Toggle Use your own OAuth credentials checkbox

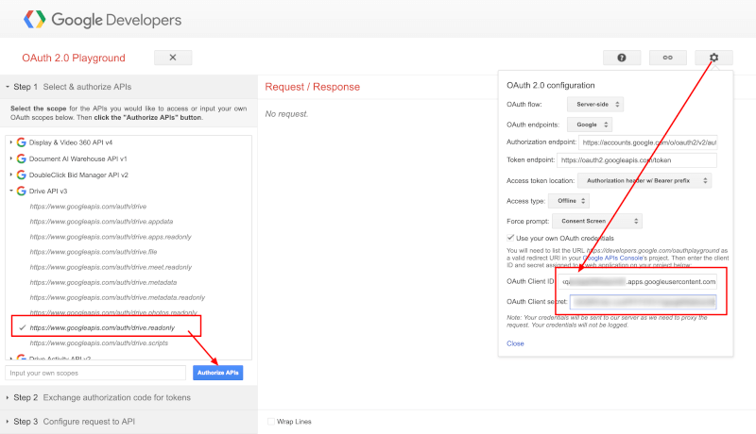[511, 239]
